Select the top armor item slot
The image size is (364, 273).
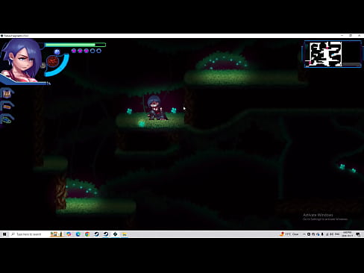pos(7,93)
